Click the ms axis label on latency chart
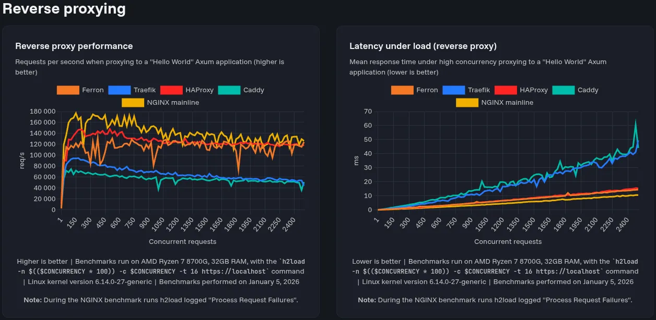The width and height of the screenshot is (656, 320). [x=357, y=161]
